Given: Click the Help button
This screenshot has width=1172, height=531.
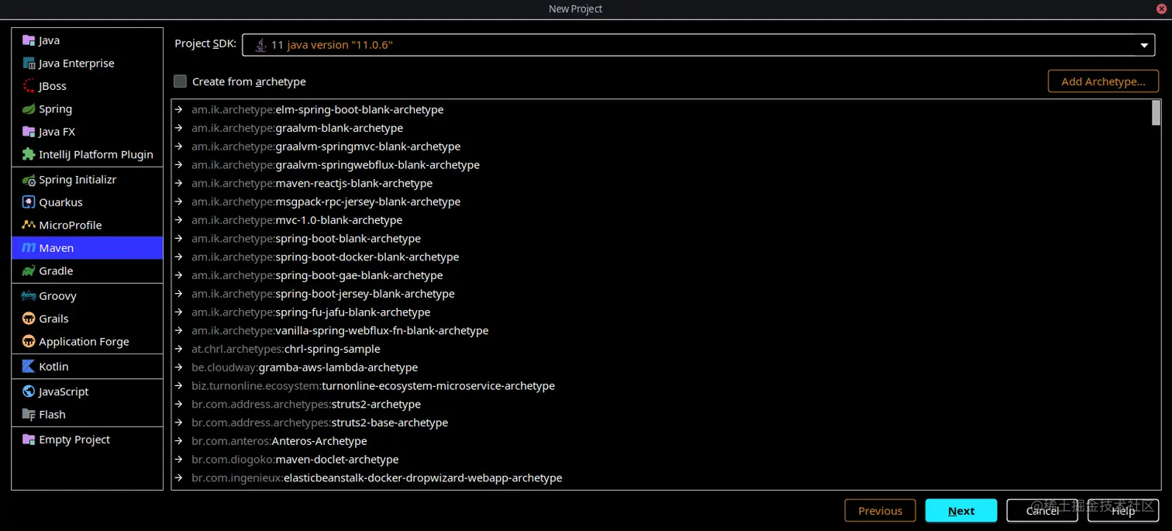Looking at the screenshot, I should 1123,511.
